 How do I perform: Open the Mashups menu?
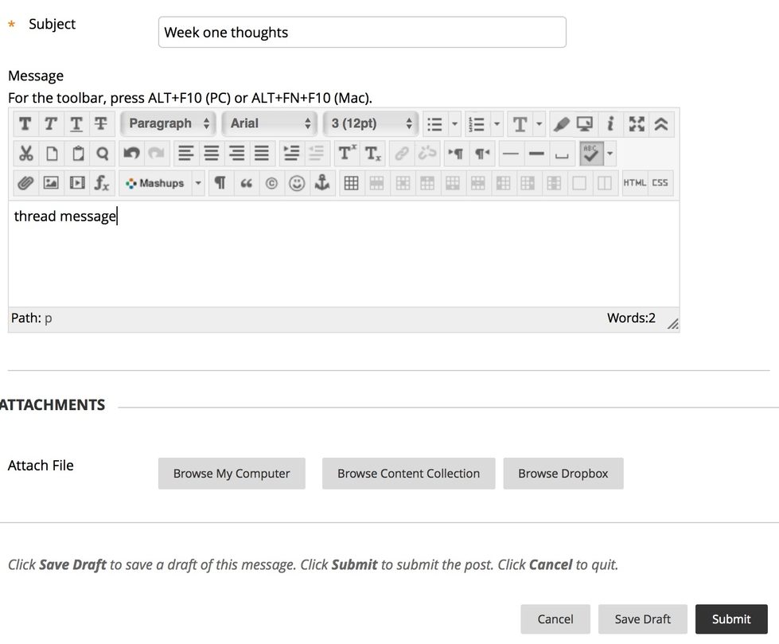(x=156, y=183)
